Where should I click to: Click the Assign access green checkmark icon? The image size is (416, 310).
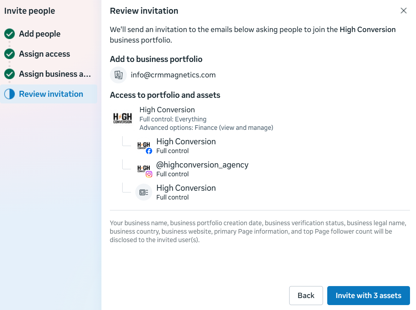(x=10, y=54)
